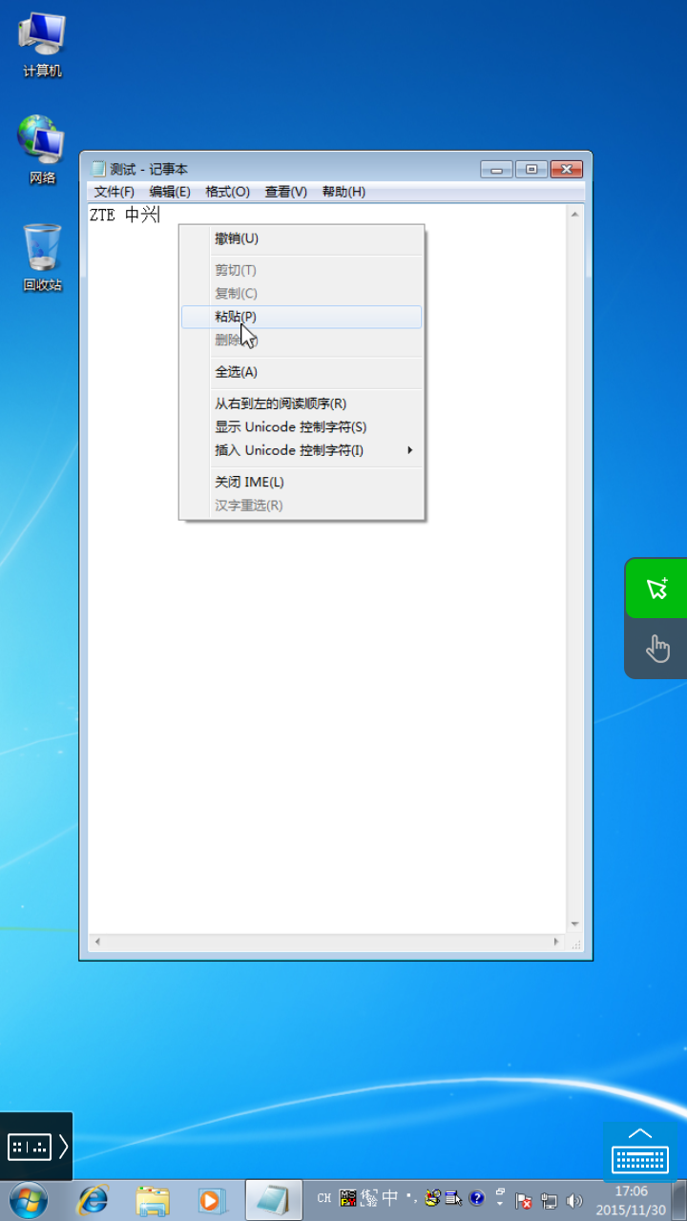Maximize the Notepad window
Image resolution: width=687 pixels, height=1221 pixels.
pos(531,169)
